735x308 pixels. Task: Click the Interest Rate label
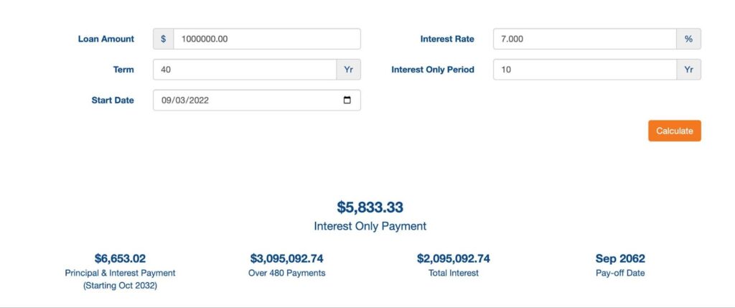447,39
